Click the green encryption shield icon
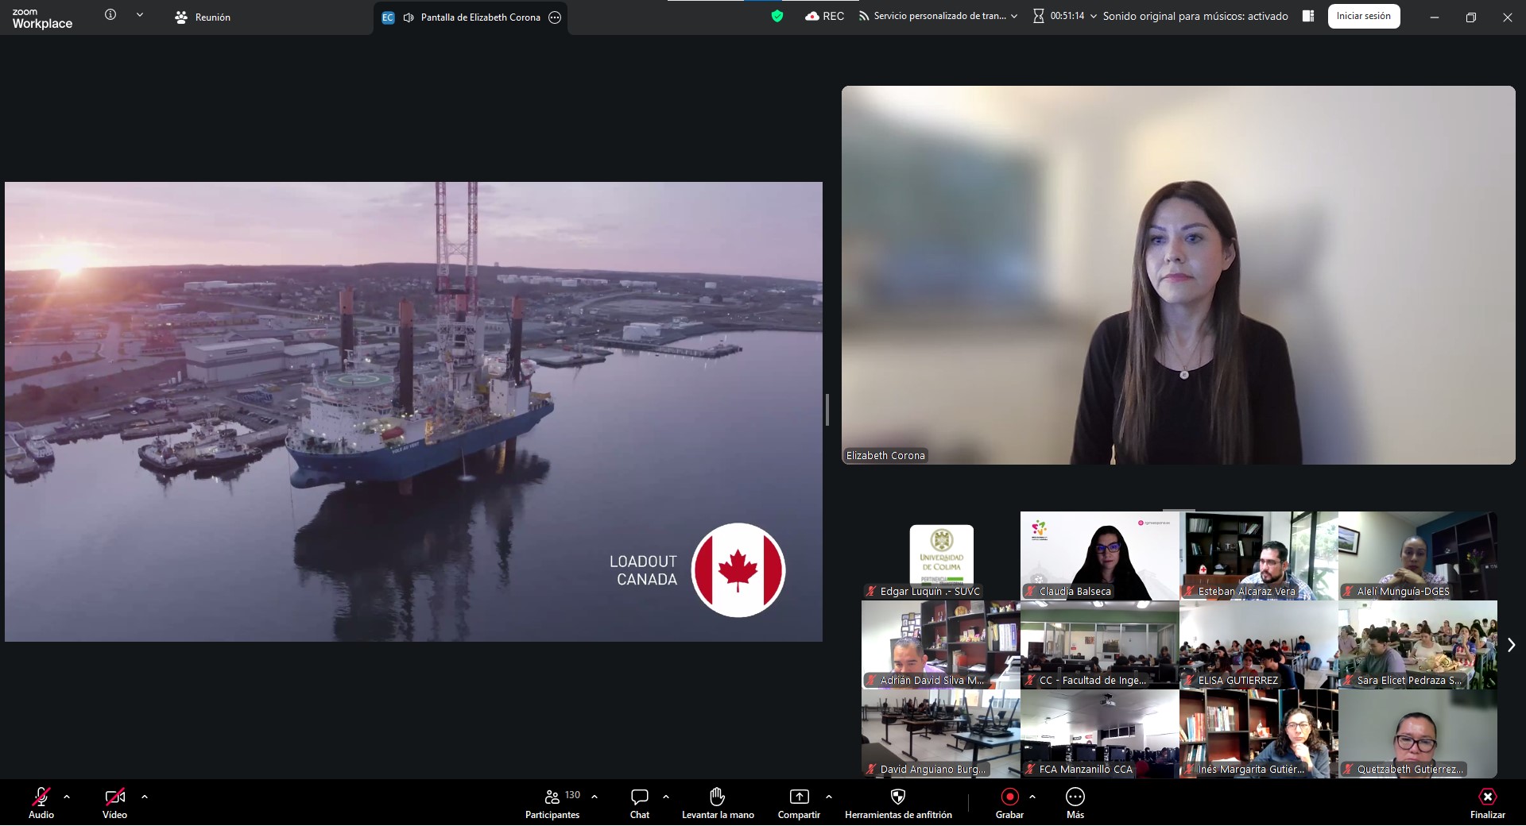1526x826 pixels. pyautogui.click(x=777, y=16)
